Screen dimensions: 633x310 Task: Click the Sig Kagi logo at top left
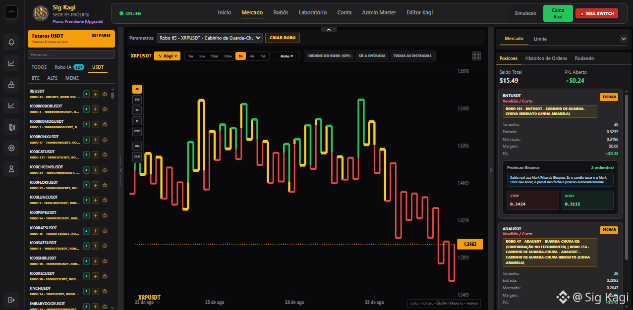point(11,12)
